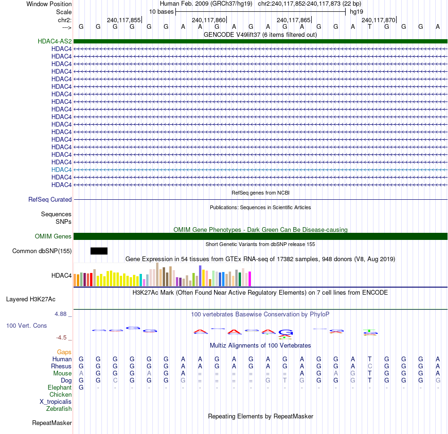The height and width of the screenshot is (434, 448).
Task: Click the Rhesus species label
Action: [61, 366]
